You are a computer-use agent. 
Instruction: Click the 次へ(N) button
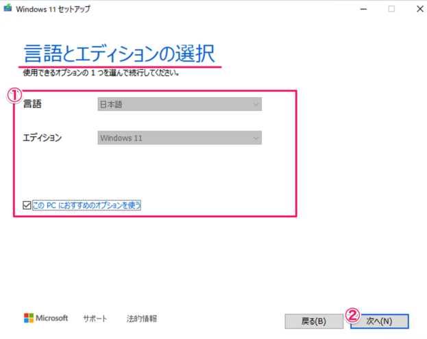point(379,321)
